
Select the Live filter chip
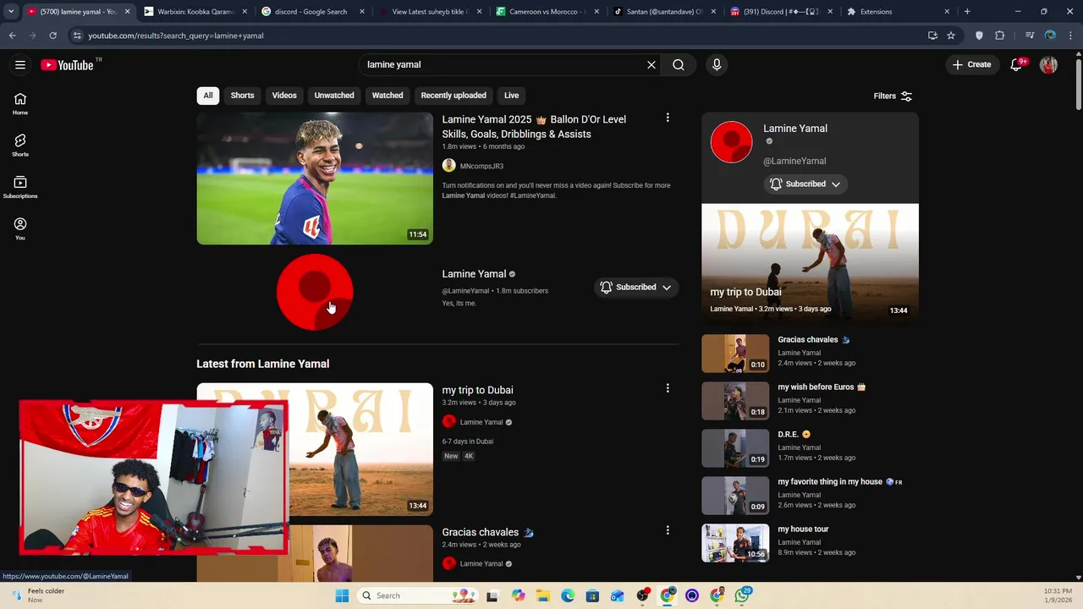coord(511,96)
